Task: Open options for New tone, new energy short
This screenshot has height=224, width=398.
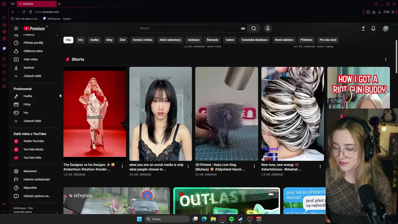Action: [x=320, y=166]
